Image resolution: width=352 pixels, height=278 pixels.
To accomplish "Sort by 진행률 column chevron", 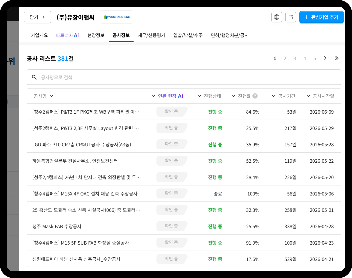I will [233, 96].
